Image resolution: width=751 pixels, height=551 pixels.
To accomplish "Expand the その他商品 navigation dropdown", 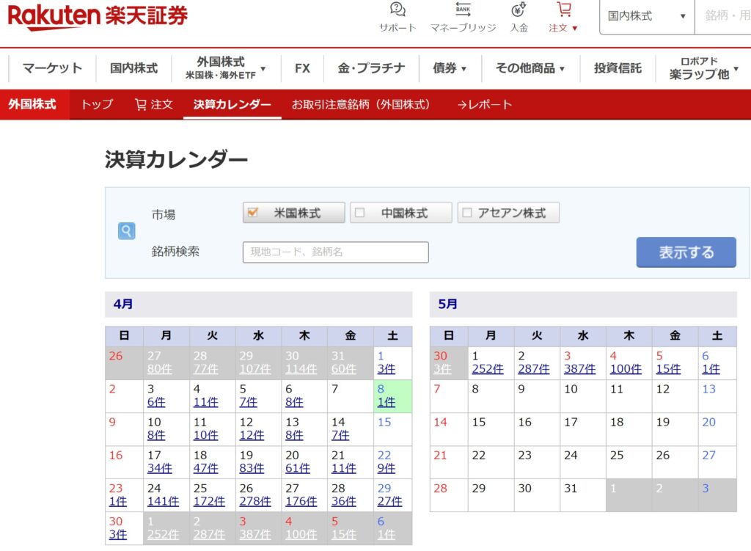I will [530, 68].
